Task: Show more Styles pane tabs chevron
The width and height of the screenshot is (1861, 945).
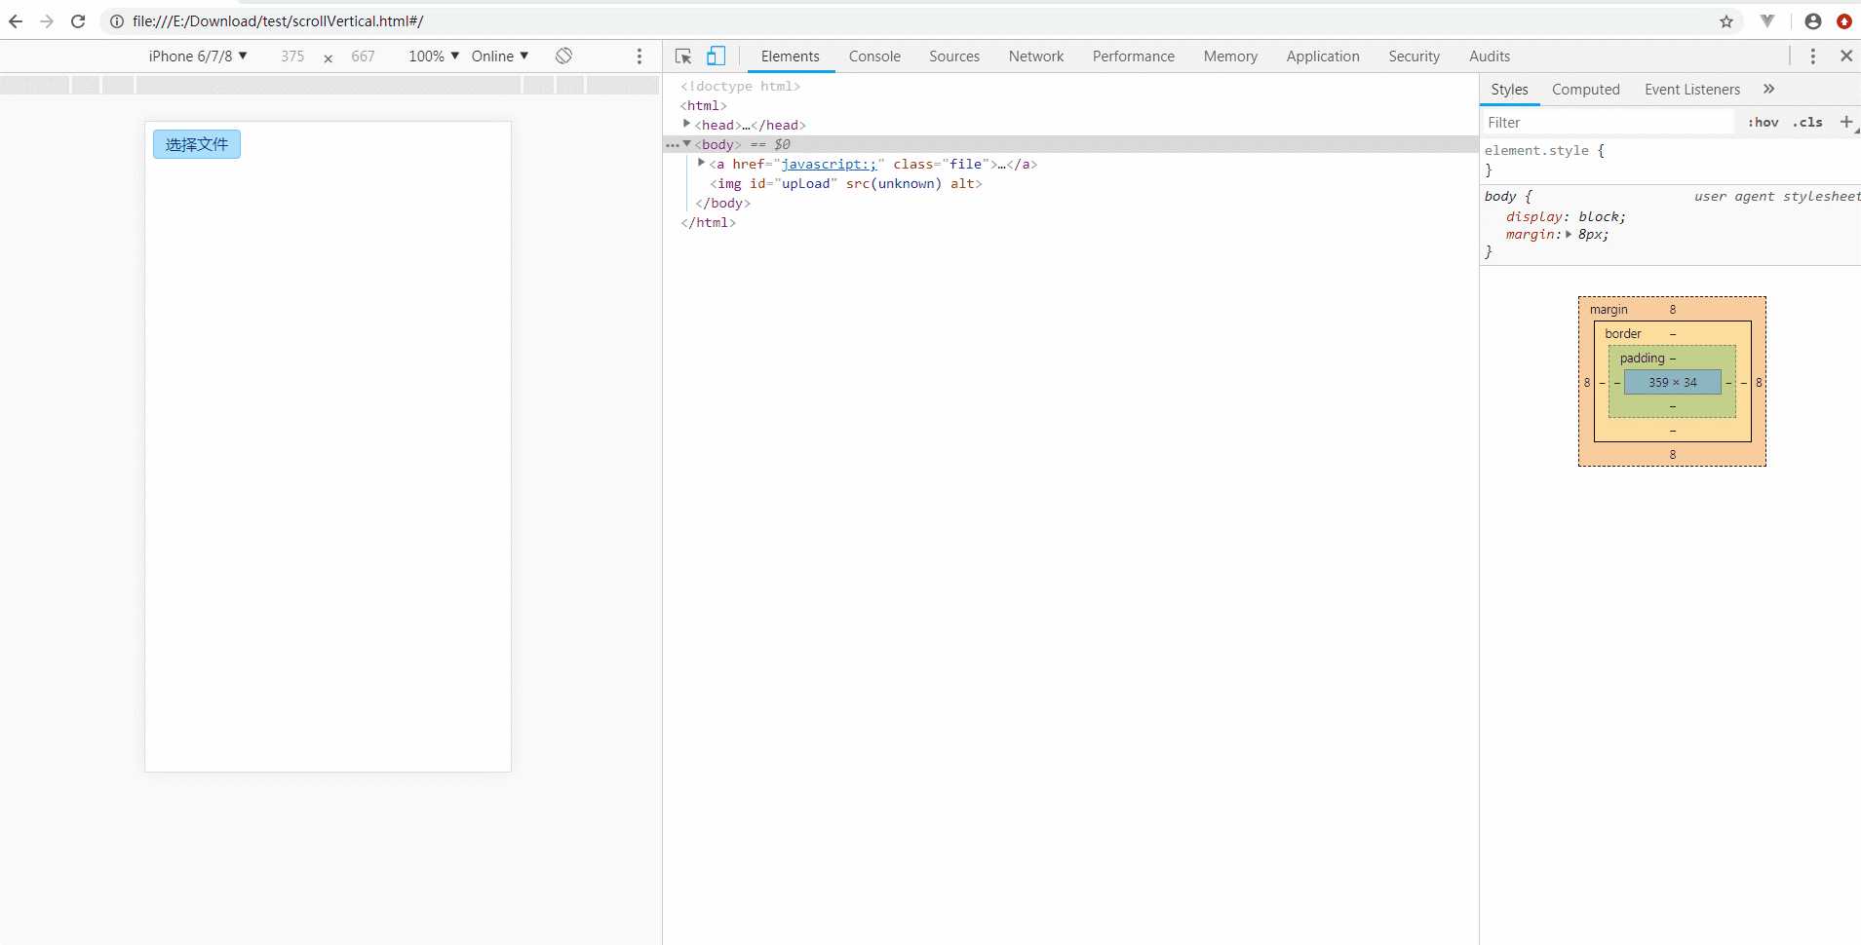Action: pyautogui.click(x=1768, y=89)
